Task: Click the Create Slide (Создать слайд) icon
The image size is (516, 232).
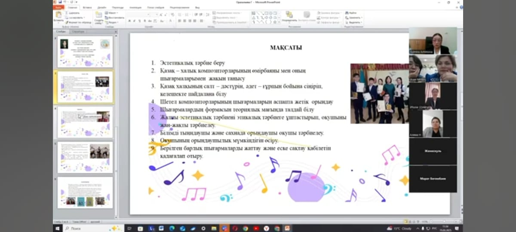Action: (99, 15)
